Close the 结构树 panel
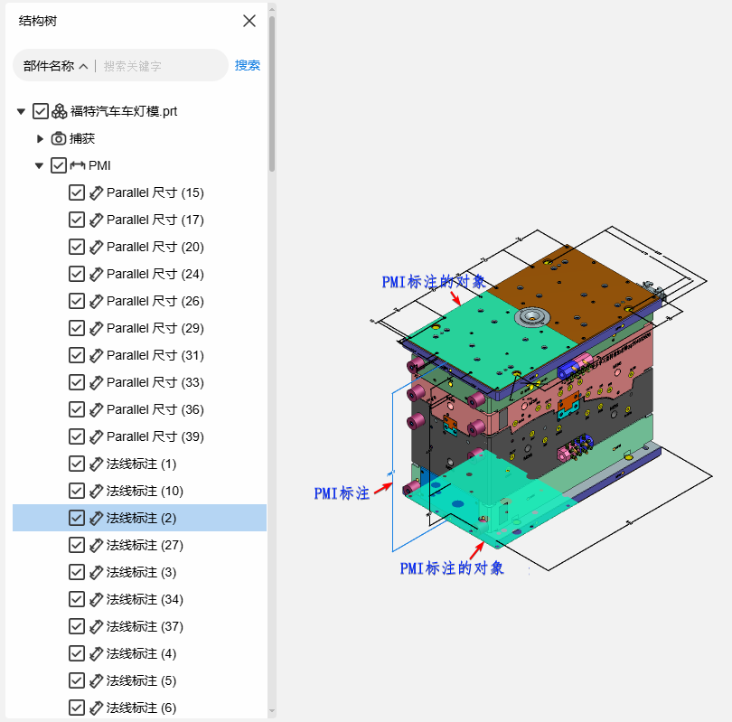Image resolution: width=732 pixels, height=722 pixels. point(249,21)
